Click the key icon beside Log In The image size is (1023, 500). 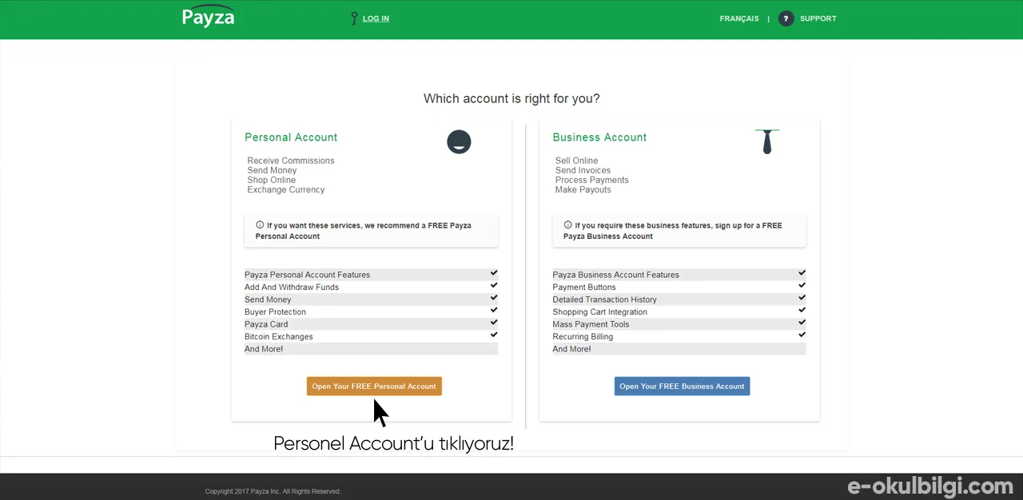click(354, 18)
